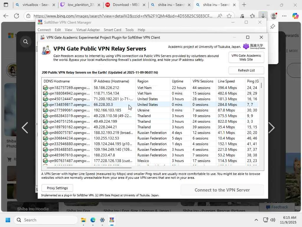Select the Mexico region cell

click(x=143, y=160)
